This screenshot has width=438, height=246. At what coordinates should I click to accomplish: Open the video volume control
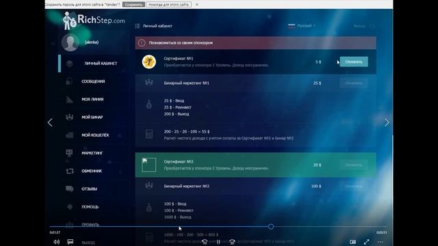click(x=56, y=242)
